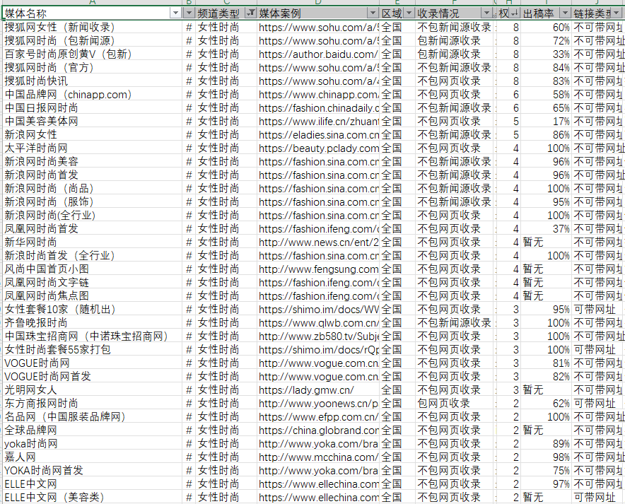Open the author.baidu.com link for 百家号
The image size is (625, 504).
tap(318, 54)
